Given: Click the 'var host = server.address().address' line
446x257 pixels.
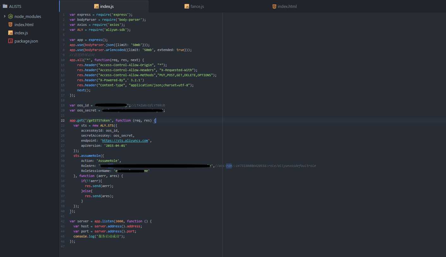Looking at the screenshot, I should coord(108,226).
